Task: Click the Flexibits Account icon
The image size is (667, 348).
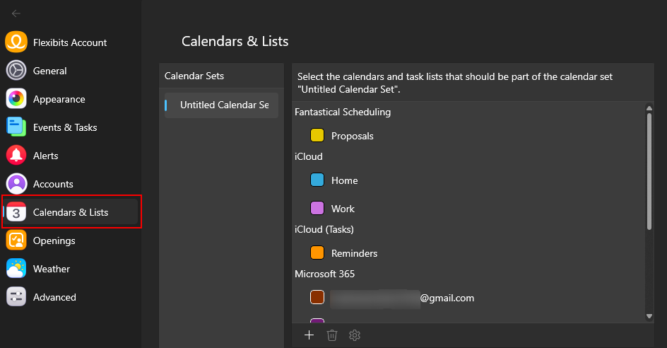Action: (16, 42)
